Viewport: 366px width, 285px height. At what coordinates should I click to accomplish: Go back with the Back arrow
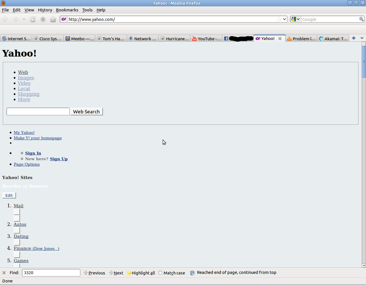pos(5,19)
